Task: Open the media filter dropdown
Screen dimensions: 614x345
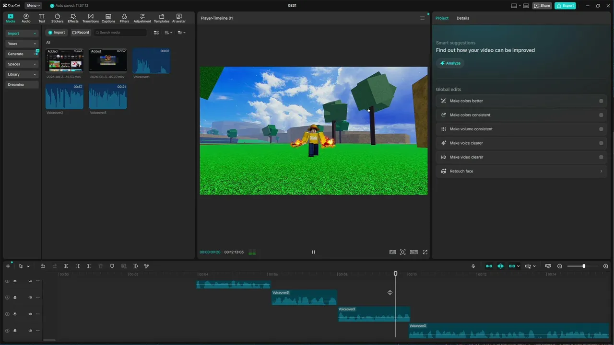Action: (181, 33)
